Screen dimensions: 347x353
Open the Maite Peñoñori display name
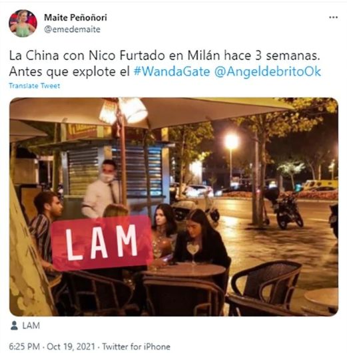75,17
